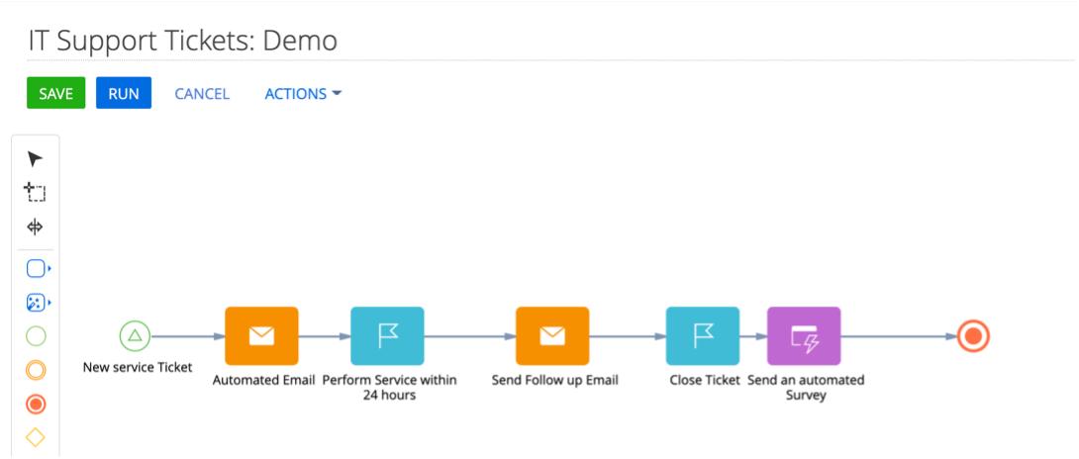The width and height of the screenshot is (1079, 459).
Task: Click the Perform Service within 24 hours task
Action: pyautogui.click(x=387, y=336)
